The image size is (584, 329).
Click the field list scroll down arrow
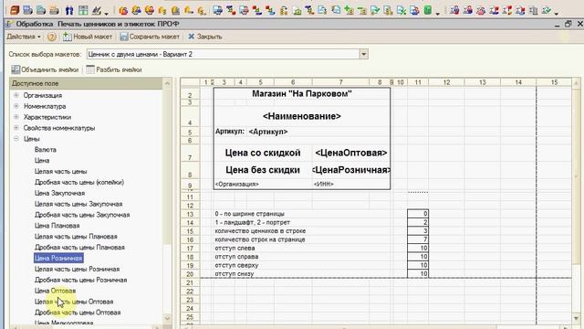167,318
